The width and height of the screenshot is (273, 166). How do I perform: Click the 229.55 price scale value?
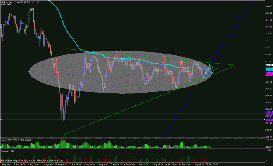click(x=269, y=82)
